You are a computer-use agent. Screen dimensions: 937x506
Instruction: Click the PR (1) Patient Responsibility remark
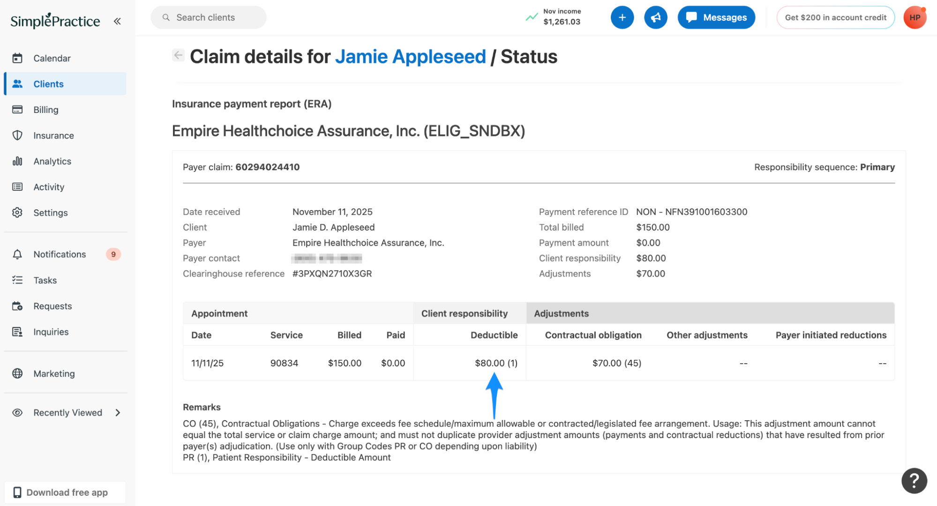[286, 458]
